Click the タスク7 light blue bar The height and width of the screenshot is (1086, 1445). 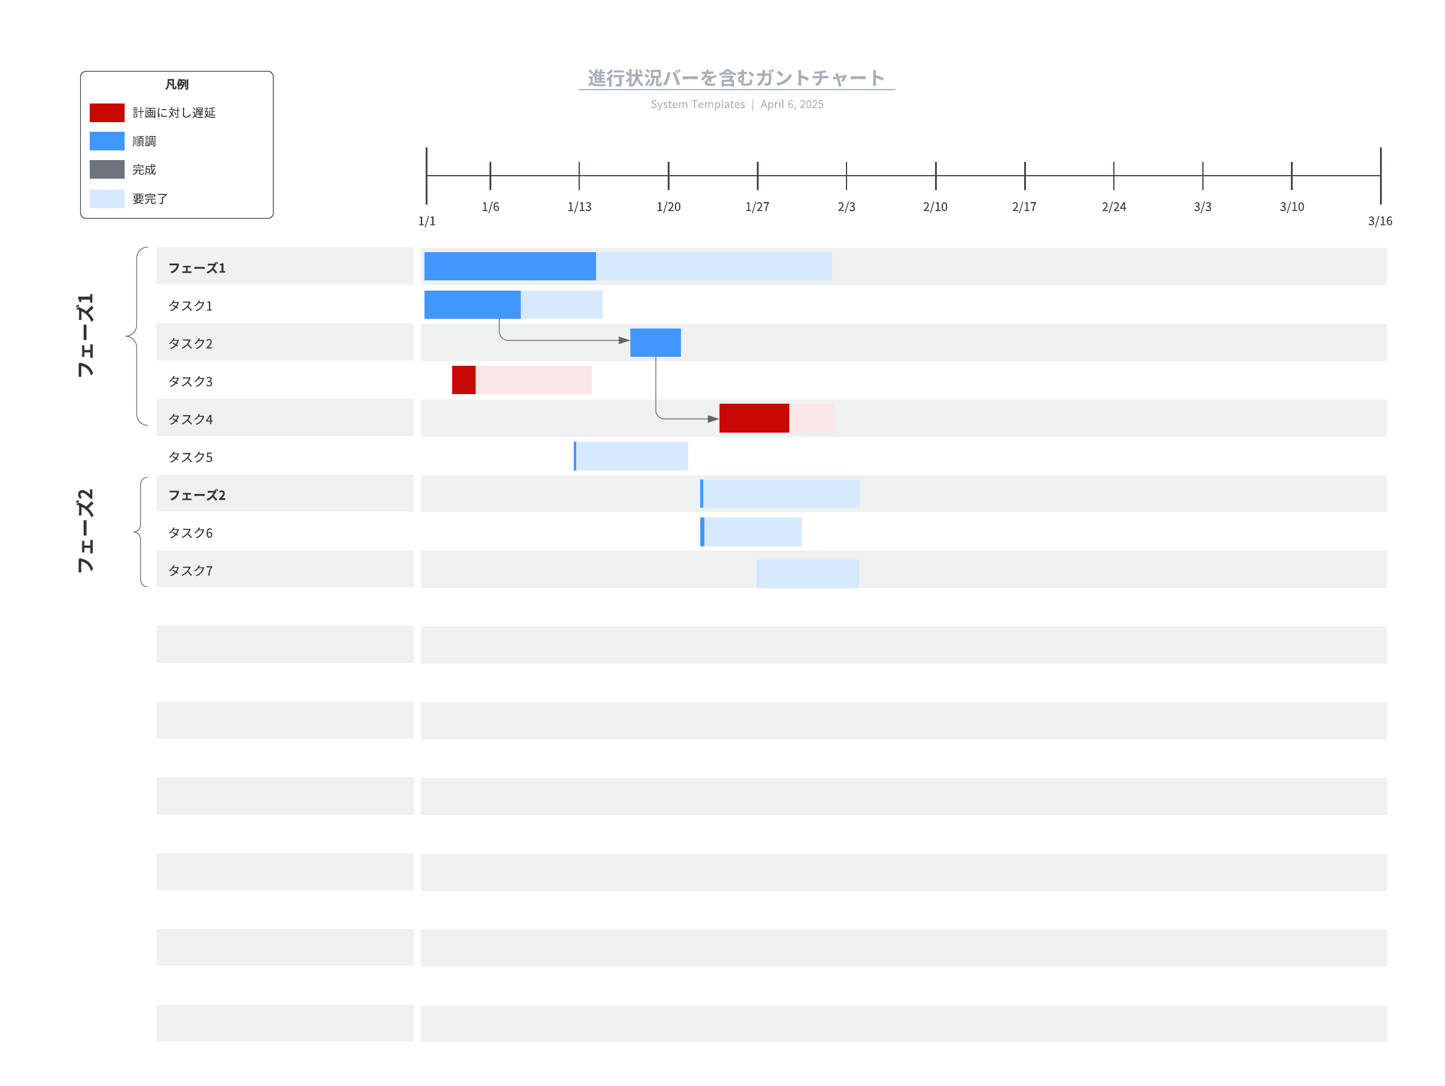807,573
